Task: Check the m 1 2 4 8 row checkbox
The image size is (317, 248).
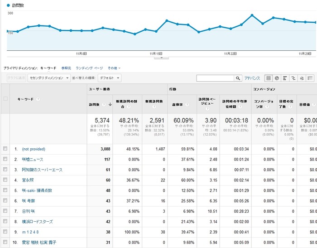Action: click(5, 232)
